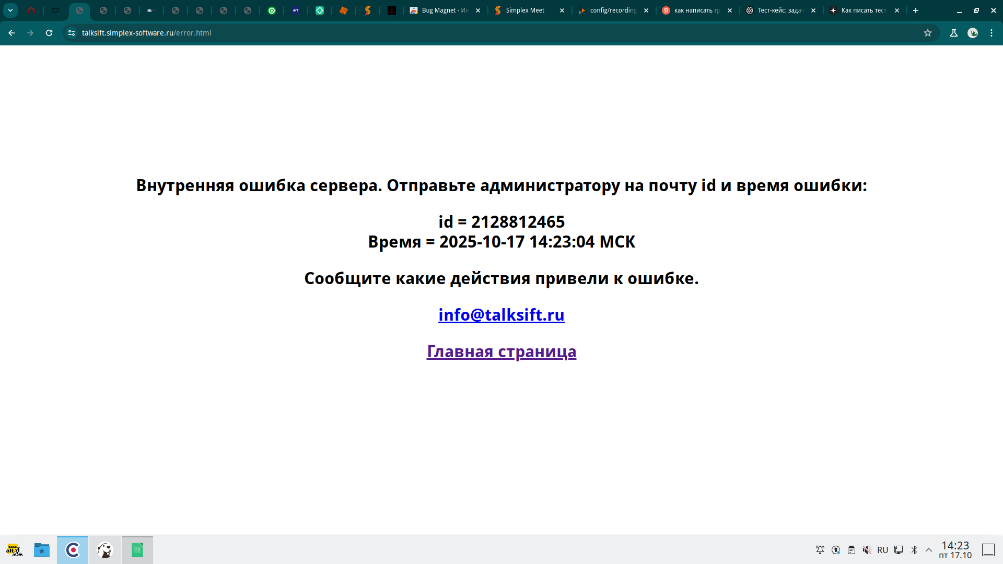The width and height of the screenshot is (1003, 564).
Task: Go to Главная страница link
Action: tap(501, 351)
